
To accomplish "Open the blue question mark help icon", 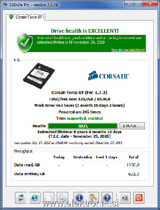I will [x=107, y=197].
